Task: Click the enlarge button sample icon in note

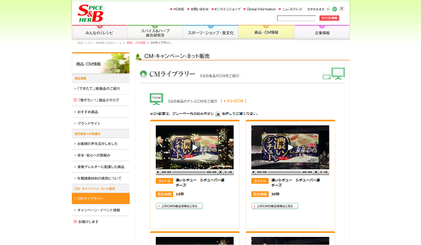Action: [218, 114]
